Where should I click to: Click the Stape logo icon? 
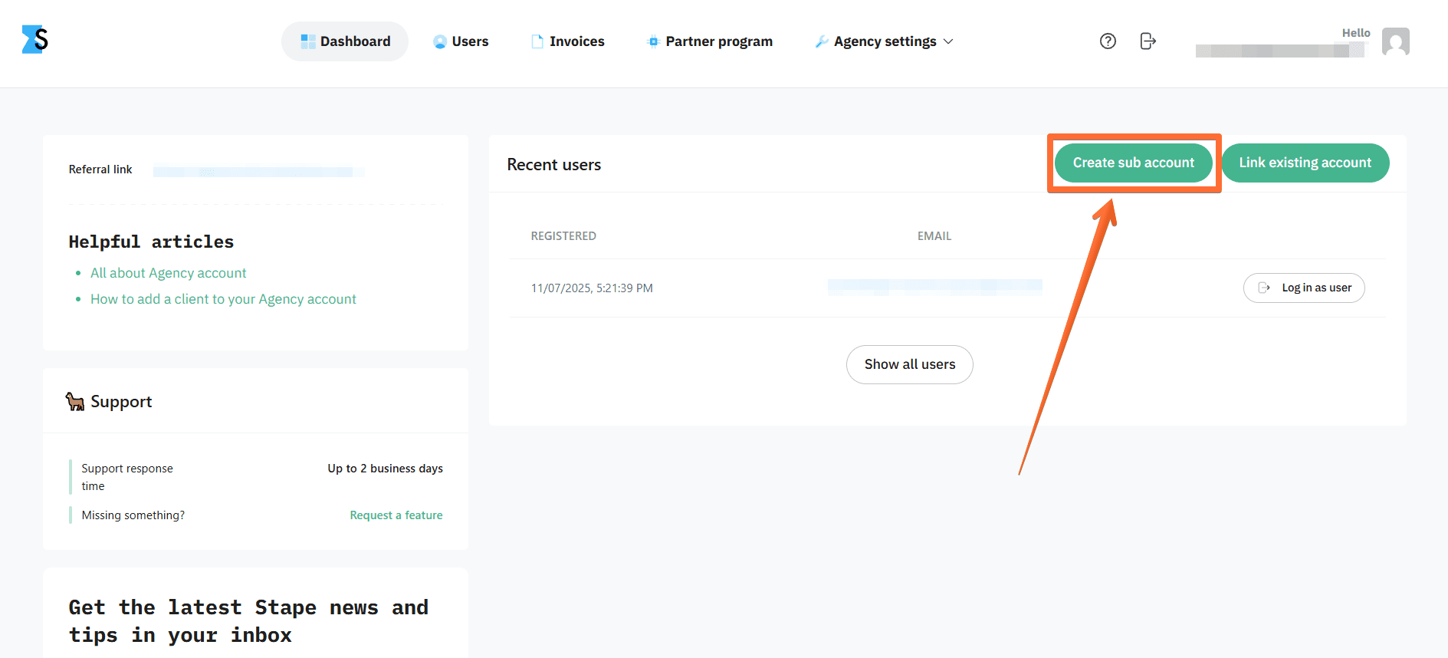click(x=34, y=40)
